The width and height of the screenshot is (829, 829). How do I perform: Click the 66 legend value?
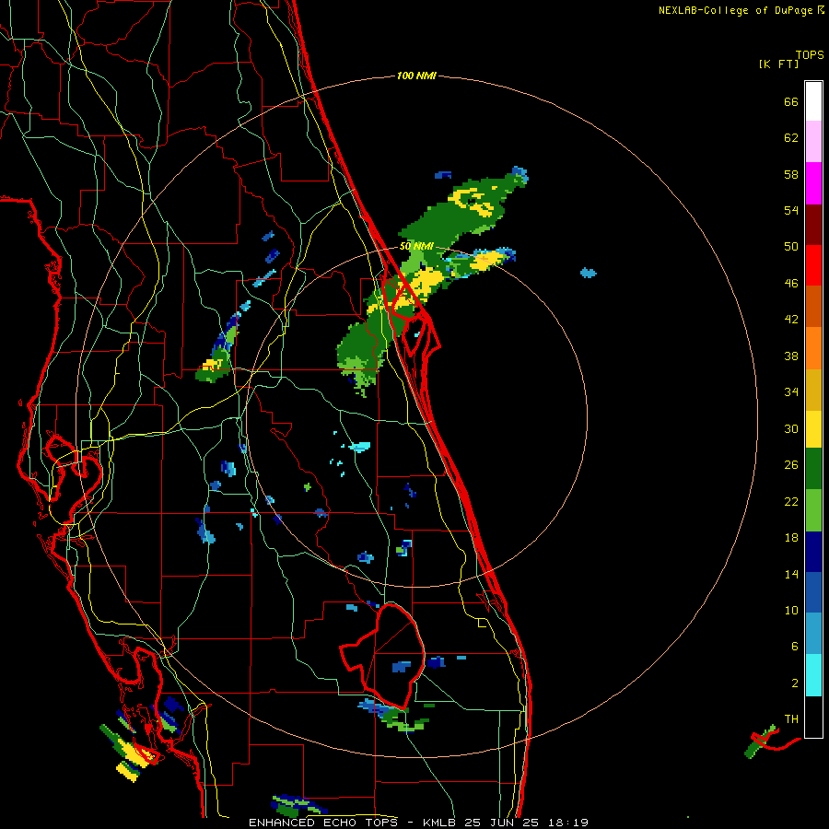791,102
